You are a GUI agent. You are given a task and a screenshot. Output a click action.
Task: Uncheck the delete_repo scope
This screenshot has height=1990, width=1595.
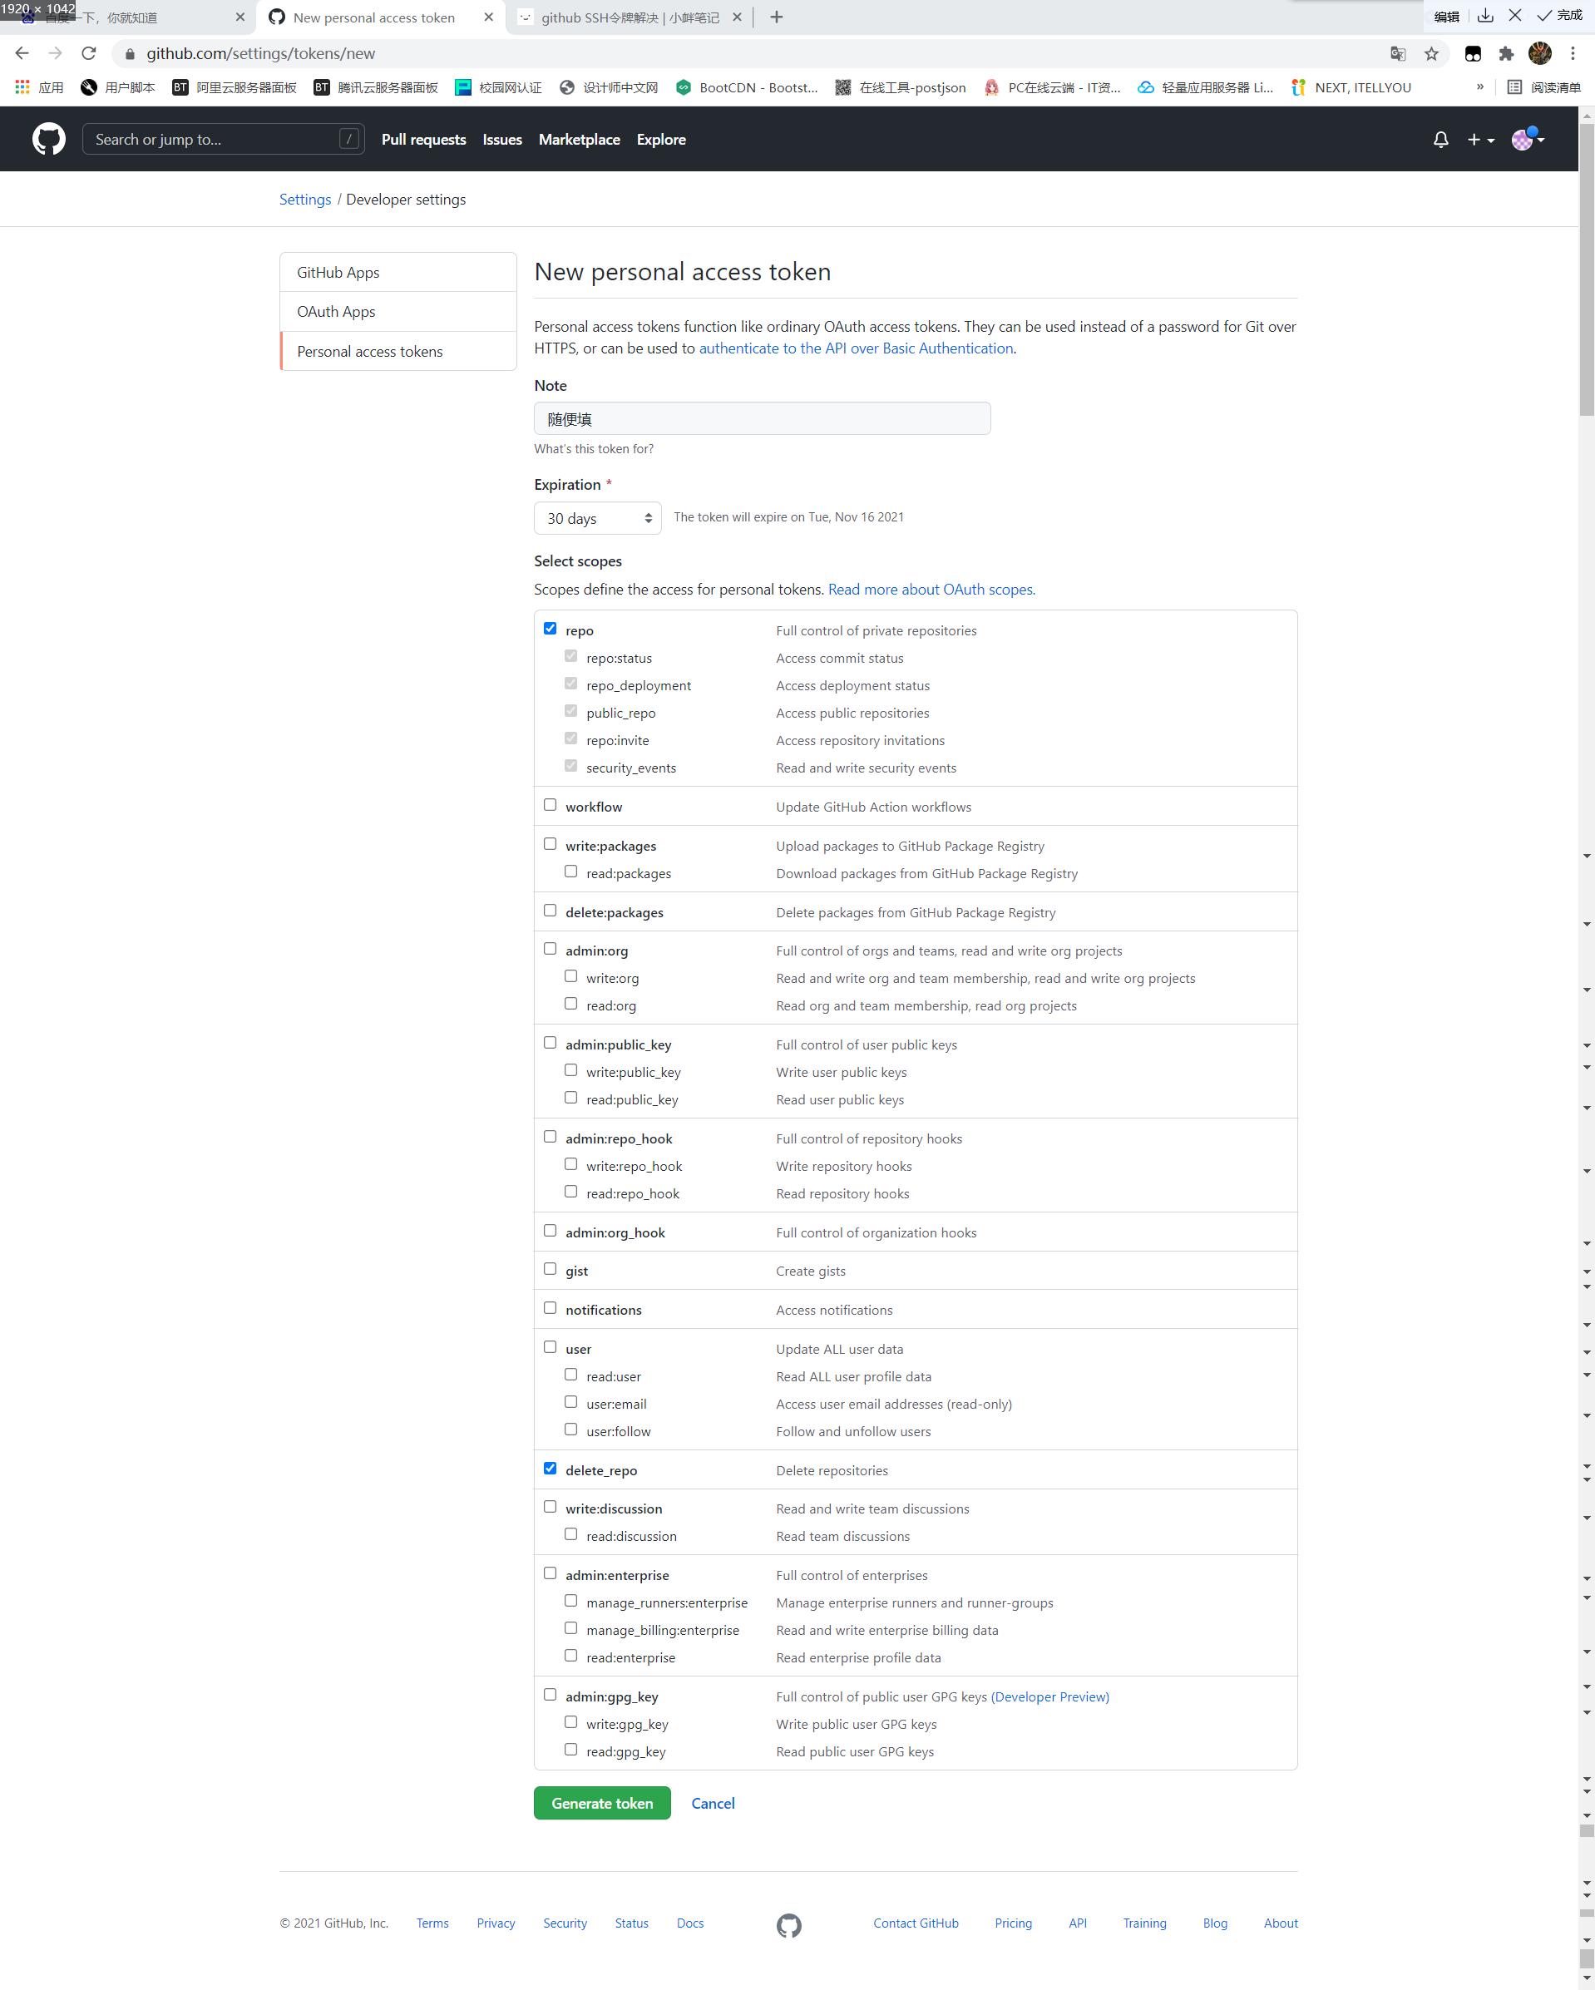pos(551,1469)
